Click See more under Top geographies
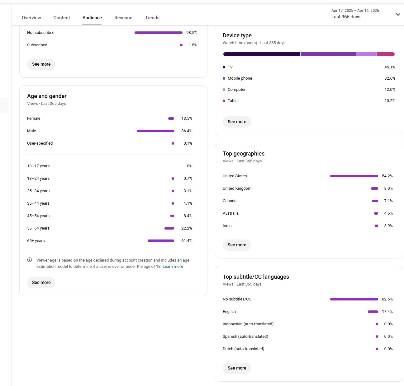Viewport: 404px width, 386px height. (x=237, y=245)
